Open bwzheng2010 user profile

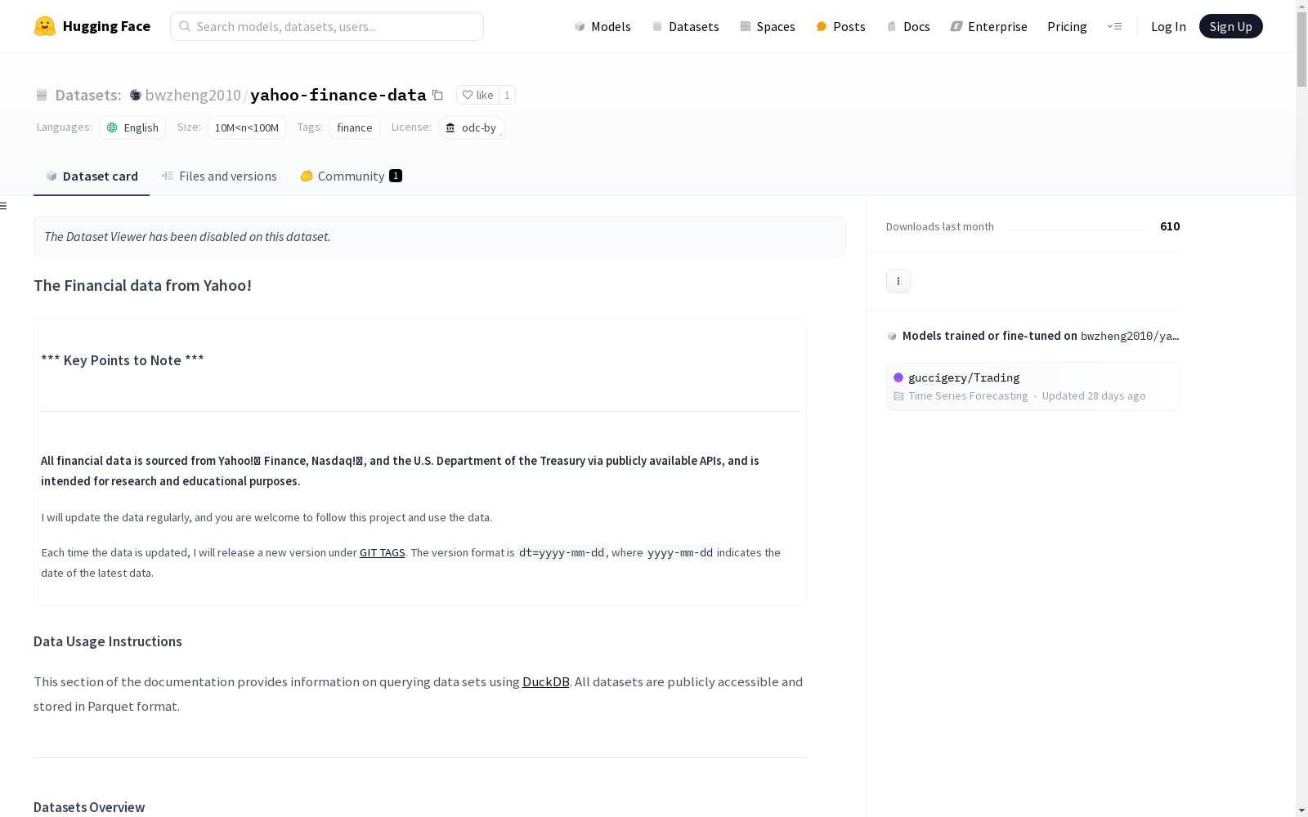coord(193,95)
